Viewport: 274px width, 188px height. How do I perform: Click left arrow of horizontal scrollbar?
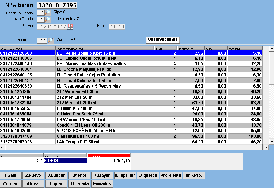[2, 147]
